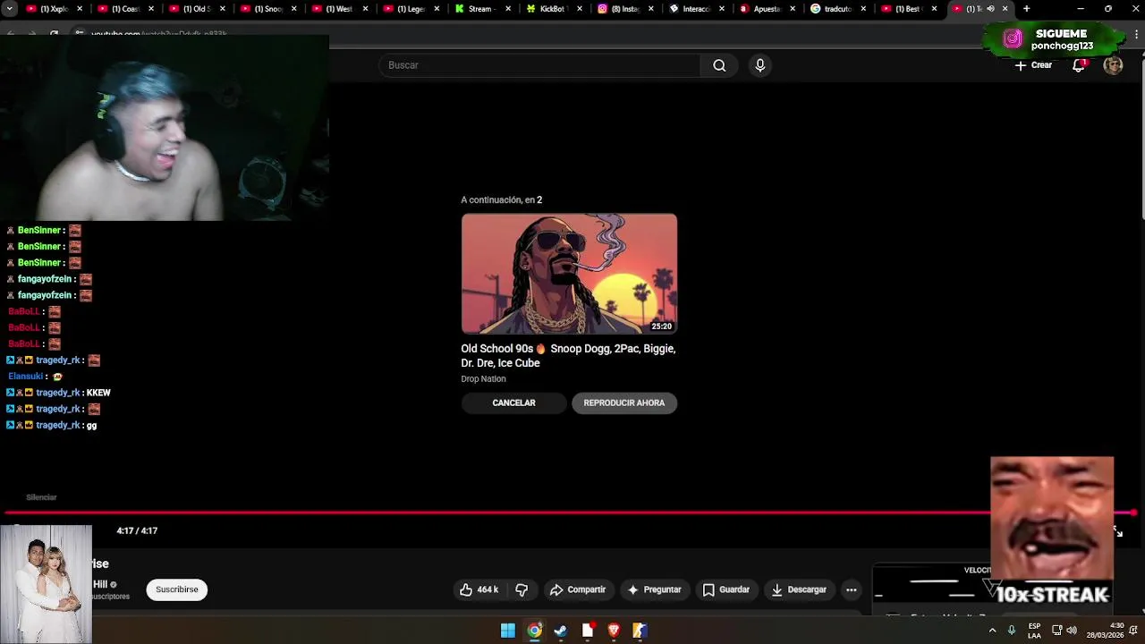Like the video with 464 k likes
Screen dimensions: 1145x644
coord(479,589)
